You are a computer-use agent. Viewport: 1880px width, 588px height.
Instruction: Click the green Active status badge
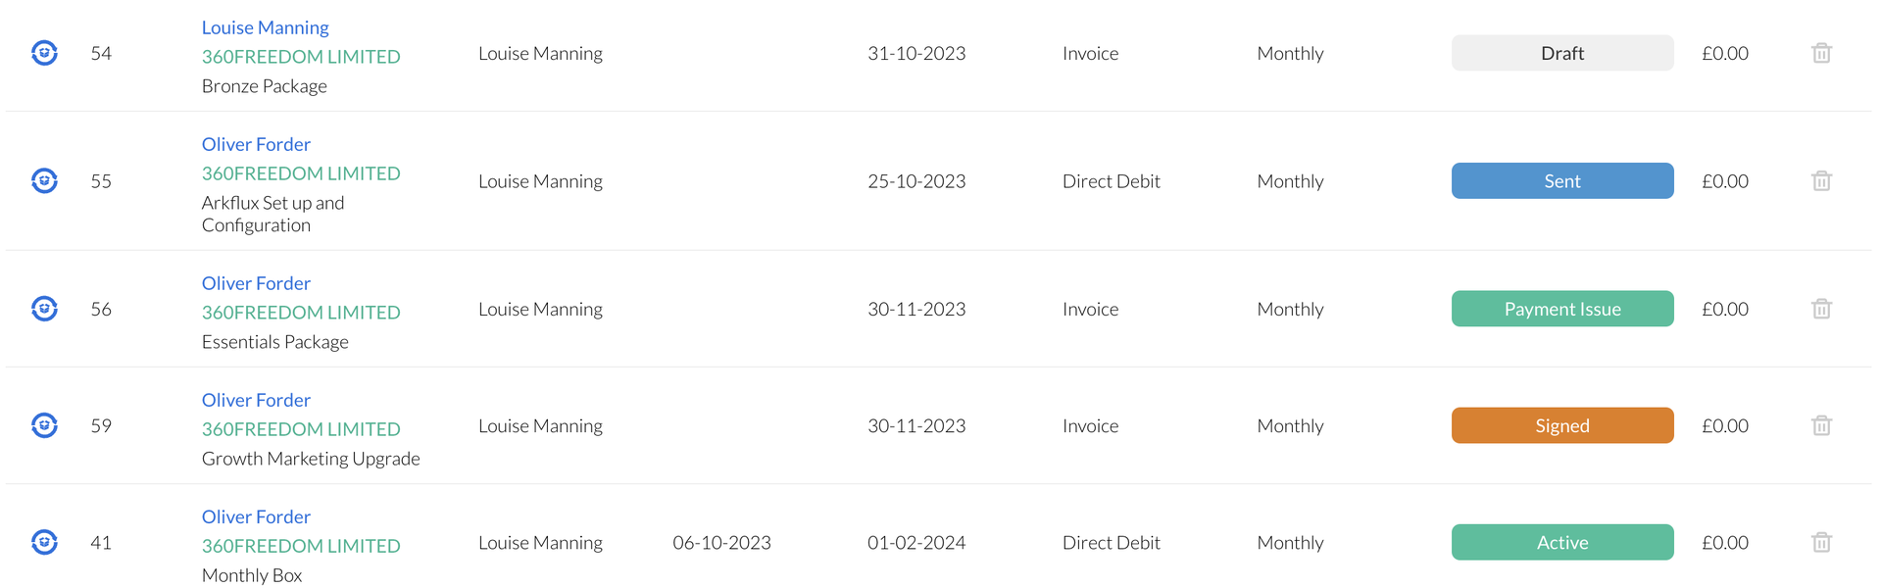(1561, 542)
